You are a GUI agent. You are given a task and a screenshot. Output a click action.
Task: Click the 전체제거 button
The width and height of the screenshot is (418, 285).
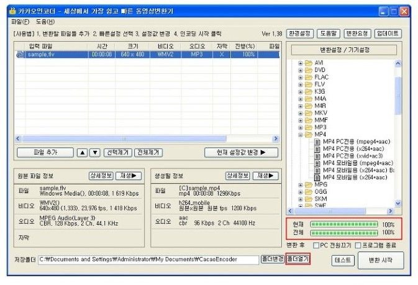click(148, 153)
